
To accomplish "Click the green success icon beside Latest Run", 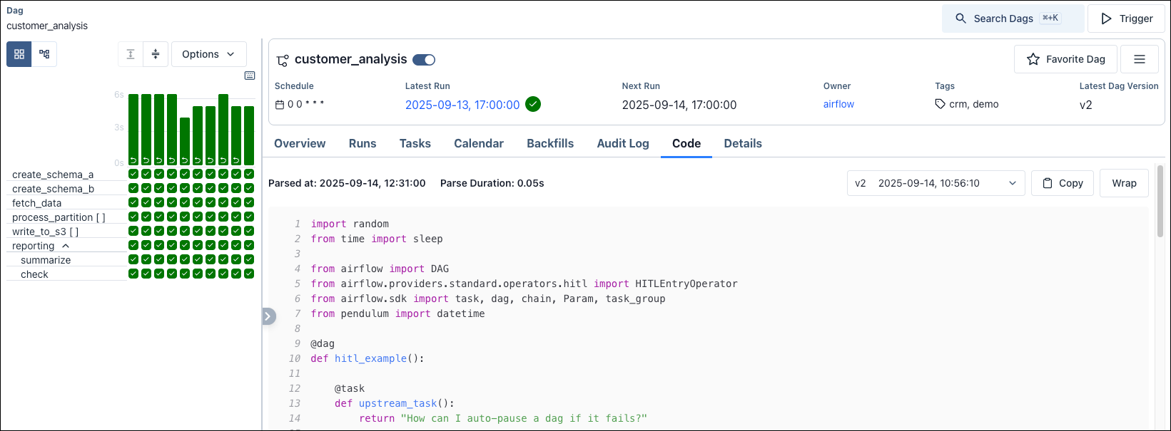I will coord(533,105).
